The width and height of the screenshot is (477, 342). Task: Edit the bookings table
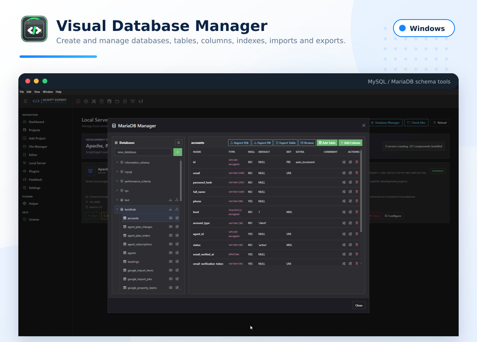(x=177, y=261)
